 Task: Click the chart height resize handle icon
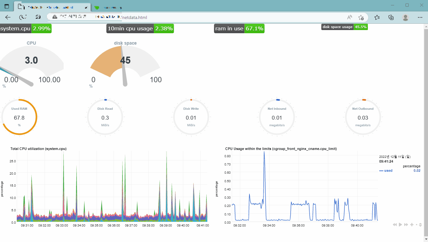coord(420,225)
